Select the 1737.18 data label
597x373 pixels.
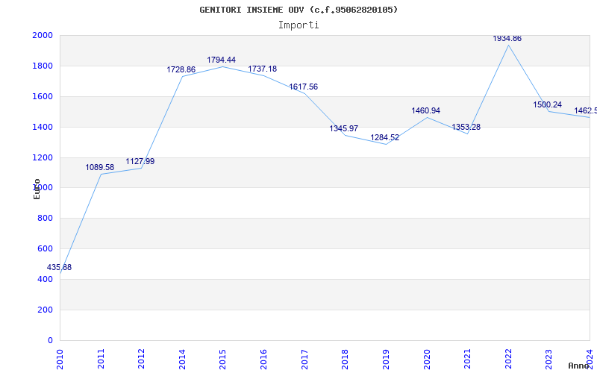point(263,69)
